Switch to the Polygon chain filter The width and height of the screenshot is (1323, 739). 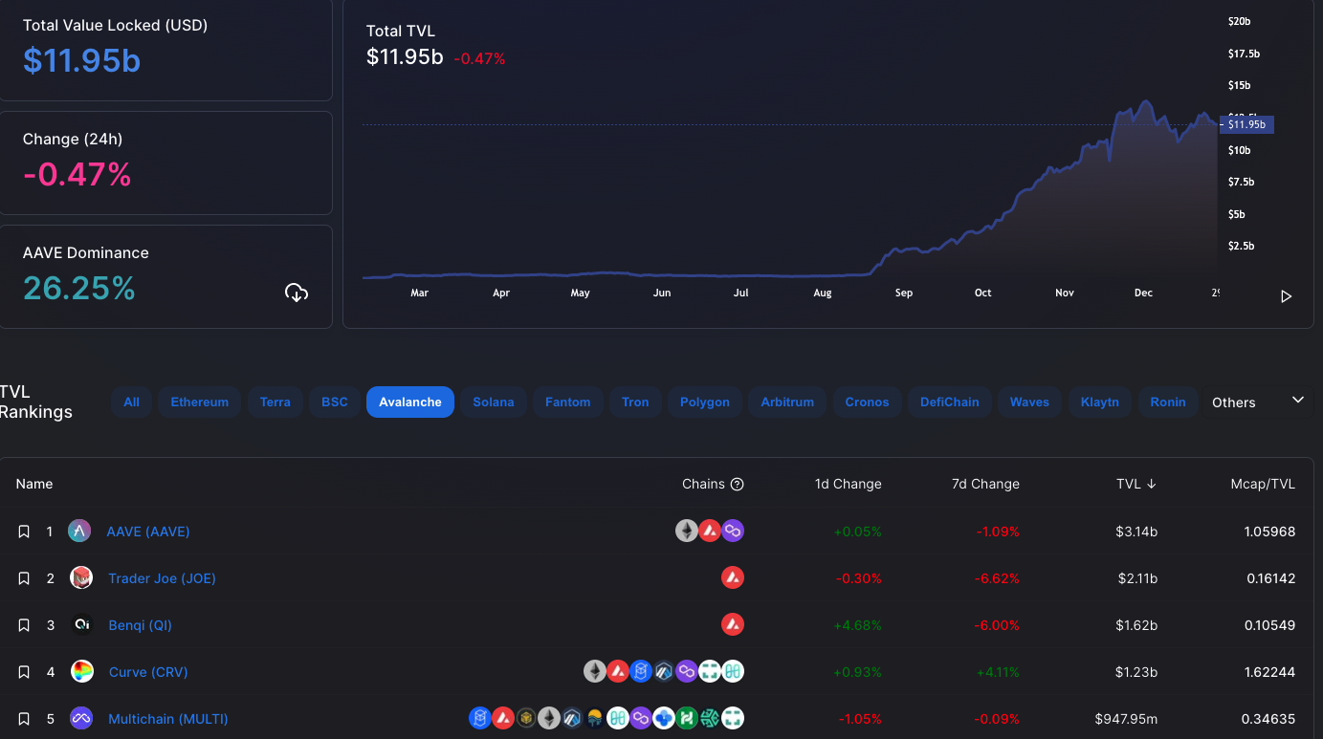coord(705,402)
